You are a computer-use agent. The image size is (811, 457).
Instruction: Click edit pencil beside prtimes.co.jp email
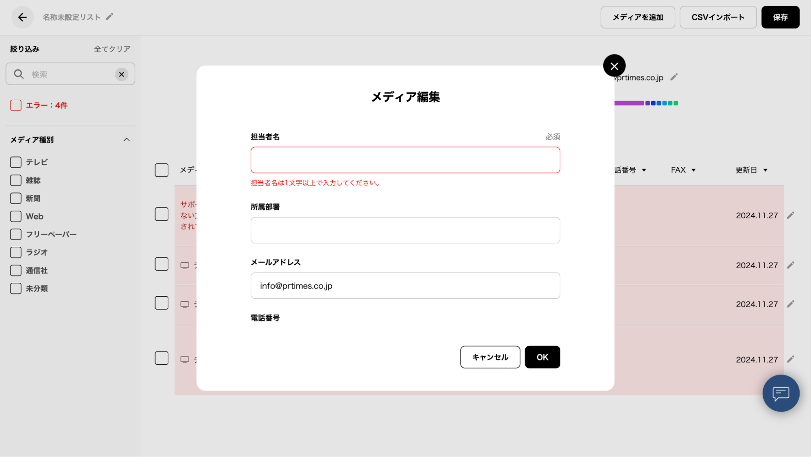(x=674, y=77)
